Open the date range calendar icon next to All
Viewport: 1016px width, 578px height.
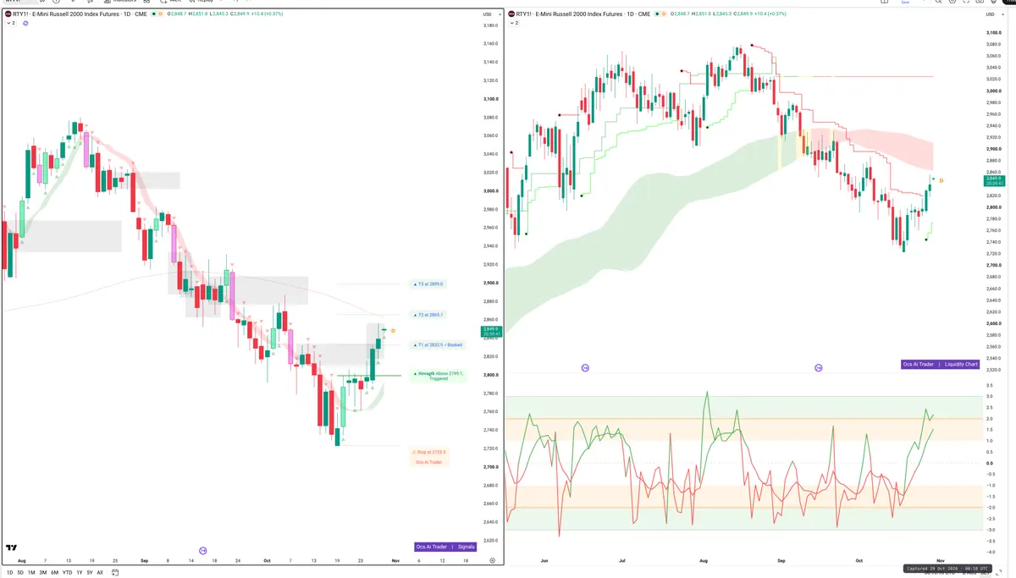pos(115,573)
